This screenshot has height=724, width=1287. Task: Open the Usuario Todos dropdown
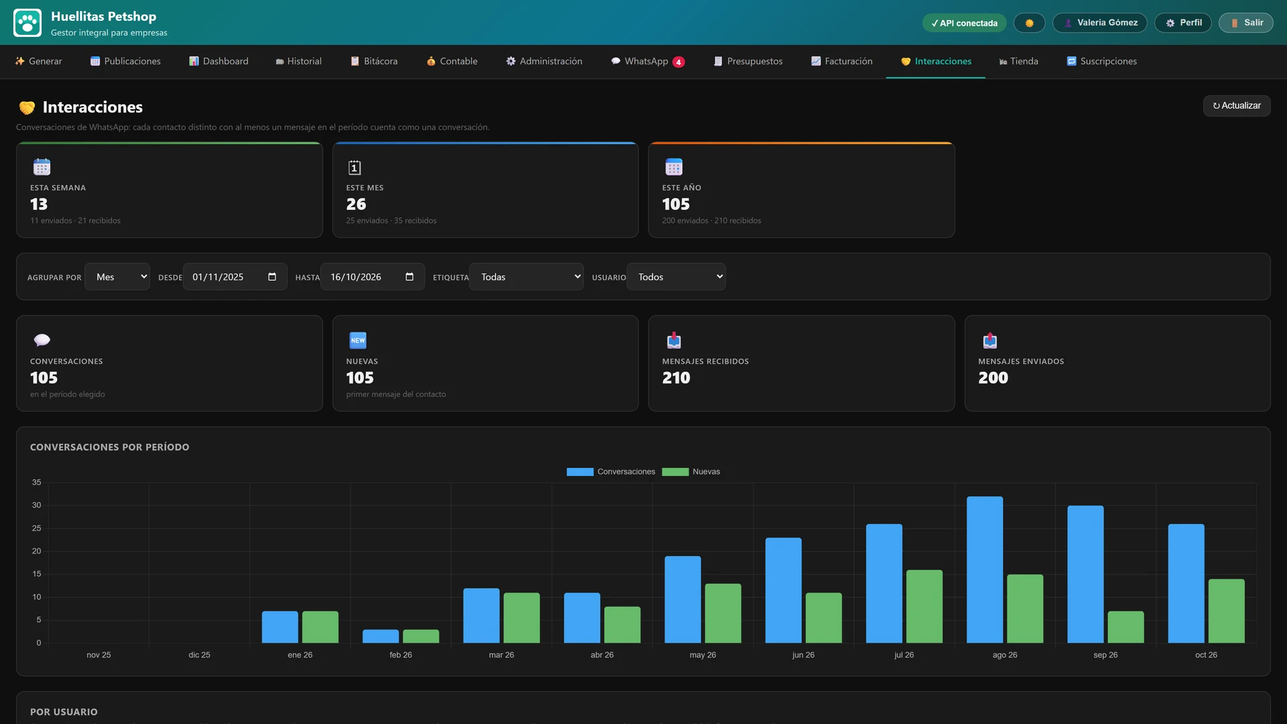click(x=676, y=277)
